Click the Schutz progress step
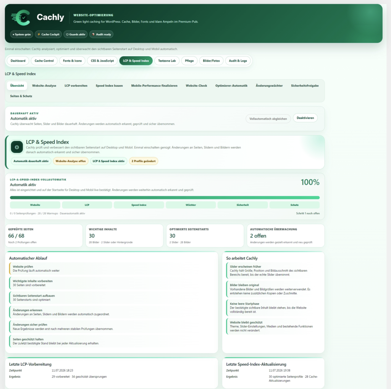Screen dimensions: 391x389 tap(294, 205)
